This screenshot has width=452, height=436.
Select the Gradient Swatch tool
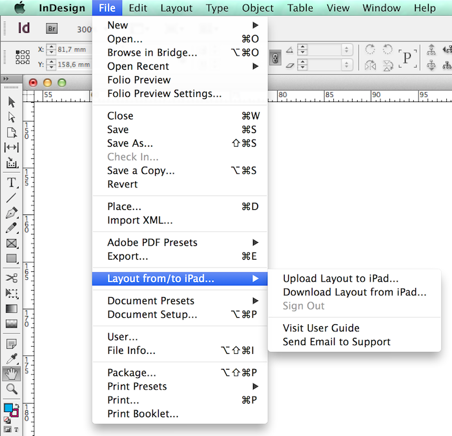coord(12,309)
